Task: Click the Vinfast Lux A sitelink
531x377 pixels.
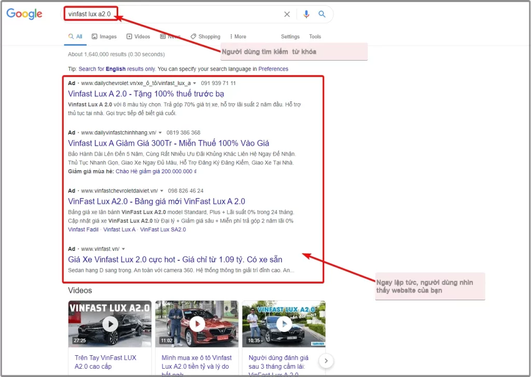Action: [119, 230]
